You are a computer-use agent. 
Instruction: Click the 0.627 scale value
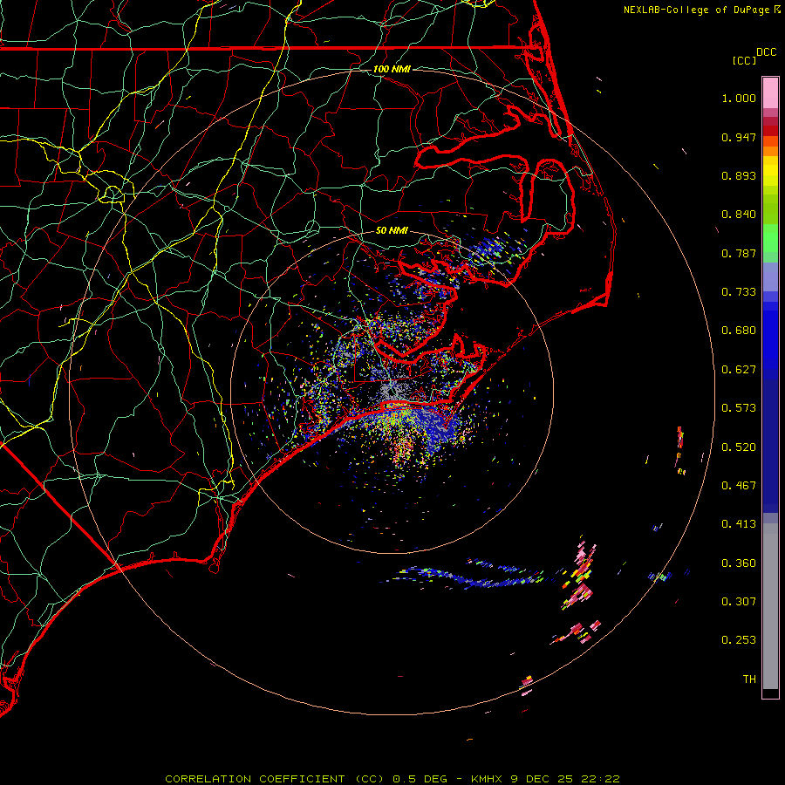click(x=739, y=370)
